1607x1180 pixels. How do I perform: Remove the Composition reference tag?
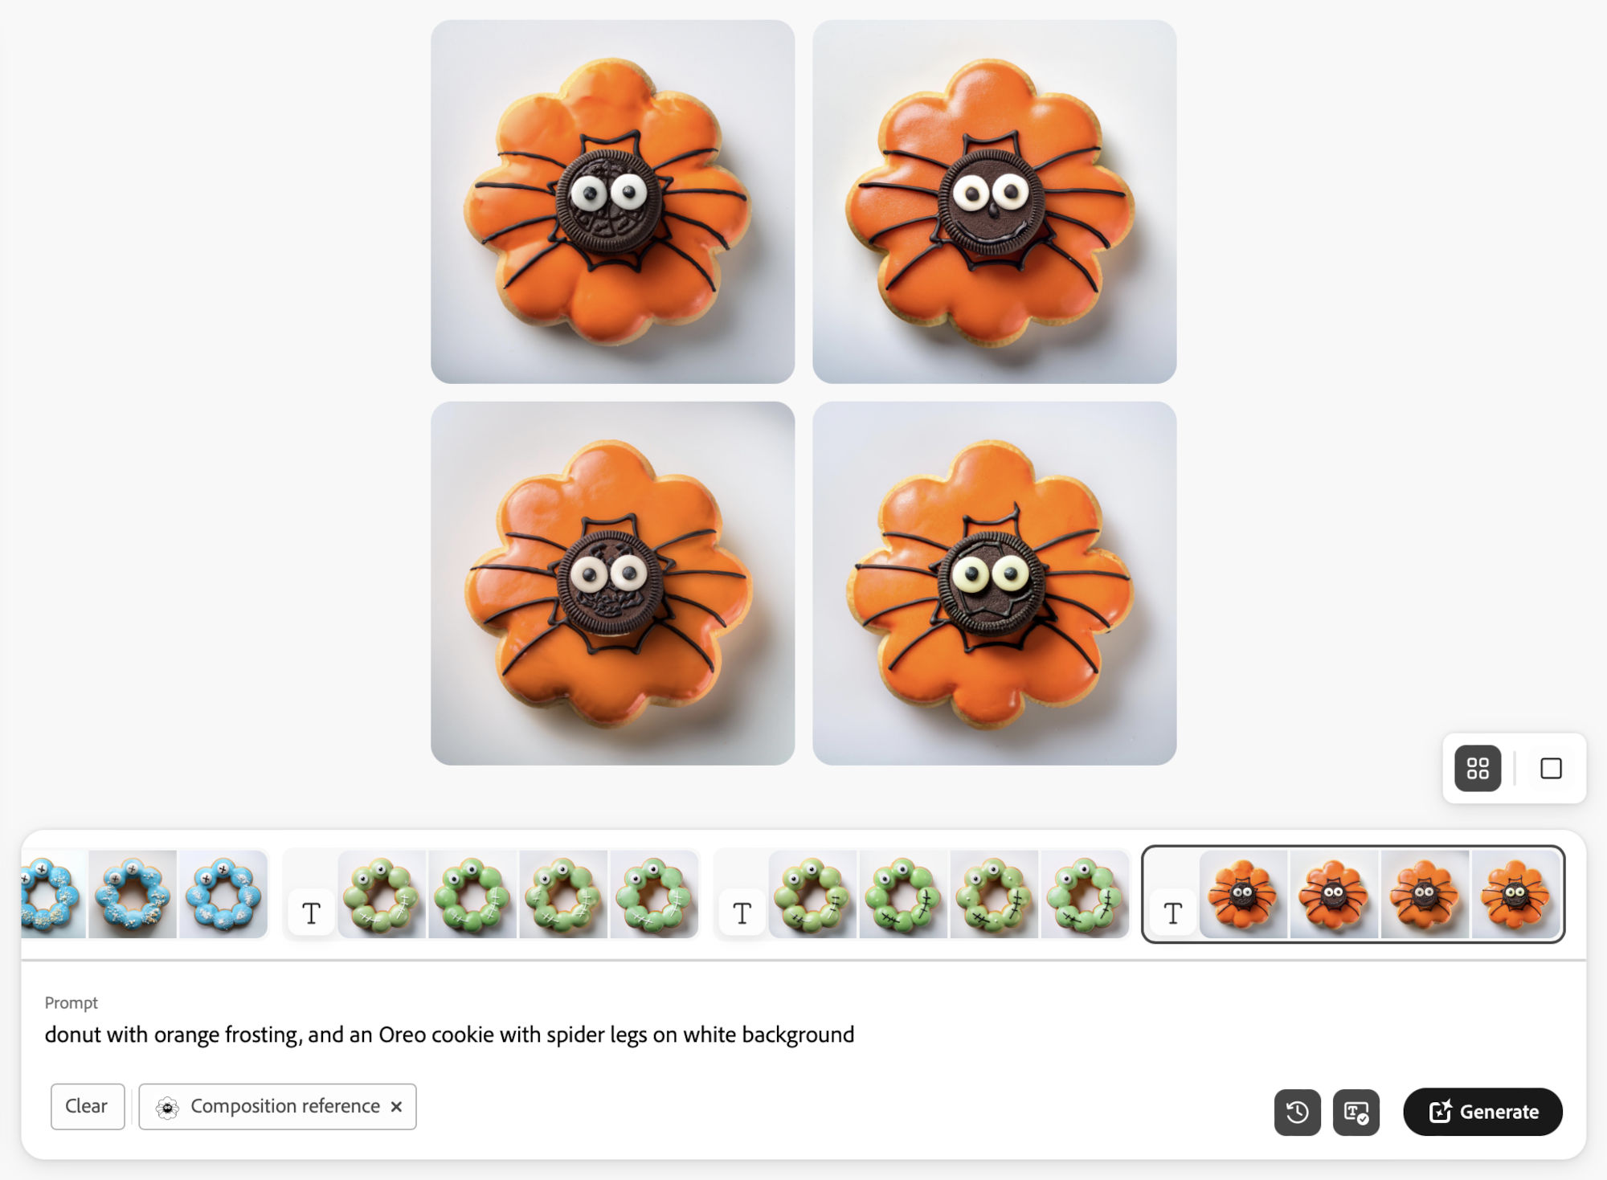coord(396,1107)
